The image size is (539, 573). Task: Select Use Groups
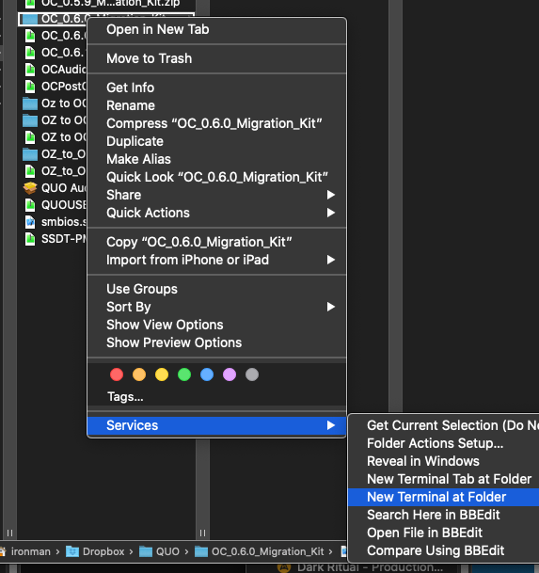coord(216,289)
